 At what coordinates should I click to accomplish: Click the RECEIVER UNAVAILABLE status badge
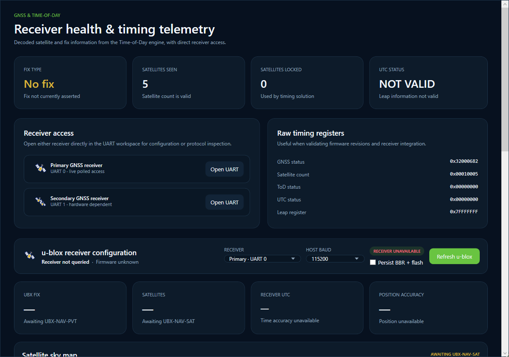click(x=397, y=251)
